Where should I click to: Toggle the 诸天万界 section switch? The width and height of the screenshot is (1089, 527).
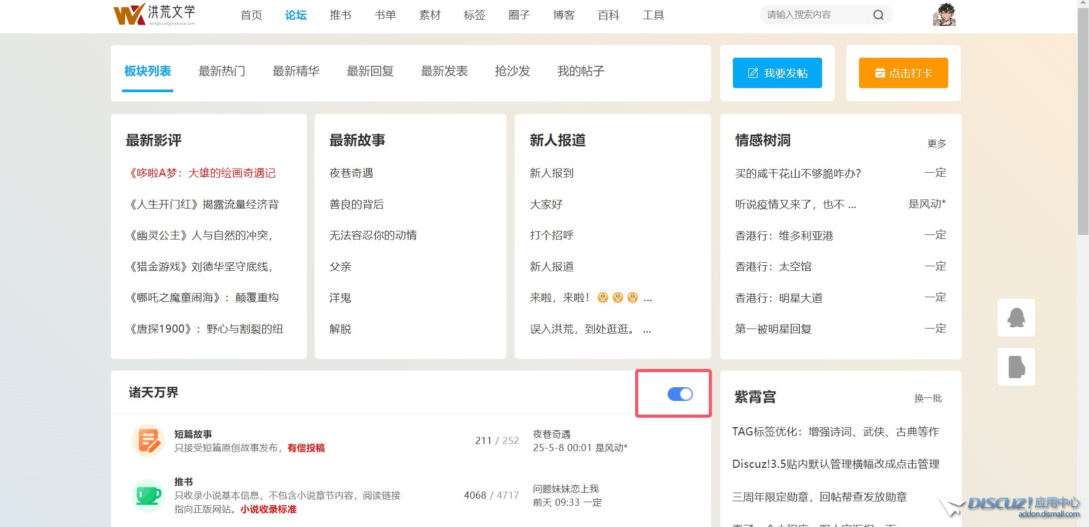pyautogui.click(x=680, y=394)
